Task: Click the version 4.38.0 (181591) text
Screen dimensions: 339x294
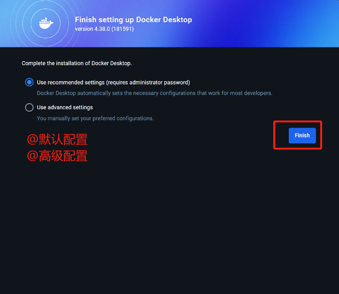Action: coord(104,29)
